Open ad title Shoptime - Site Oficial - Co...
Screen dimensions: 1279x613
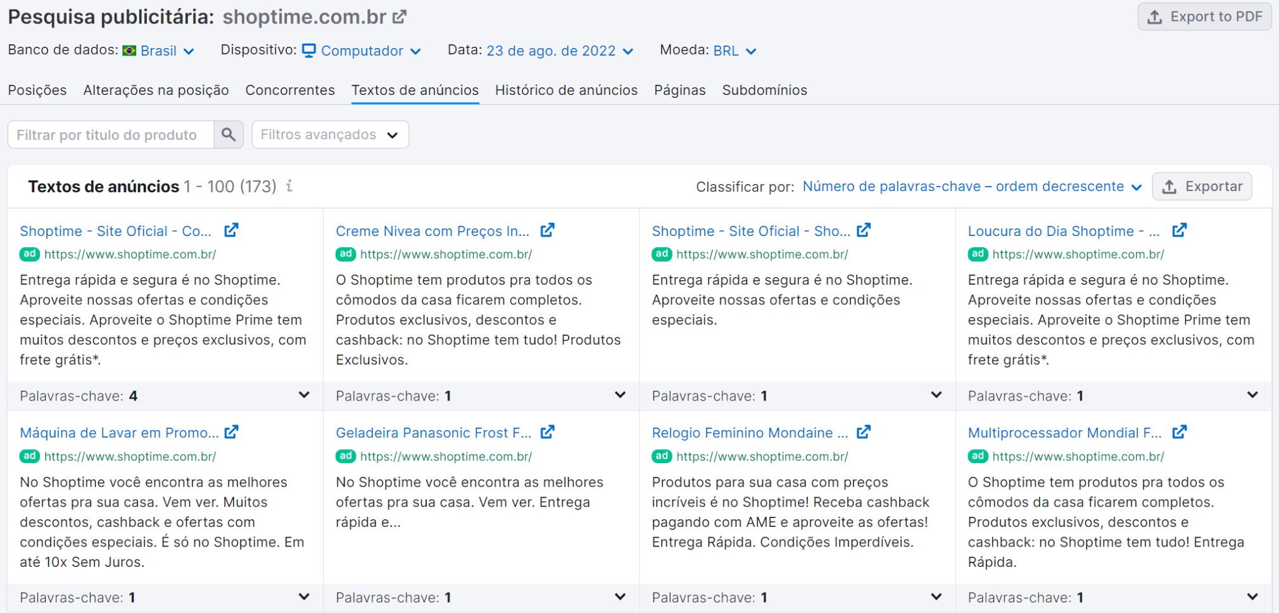click(x=116, y=231)
